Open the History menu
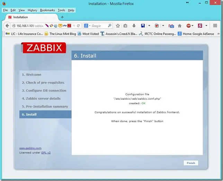Screen dimensions: 223x181 (33, 10)
